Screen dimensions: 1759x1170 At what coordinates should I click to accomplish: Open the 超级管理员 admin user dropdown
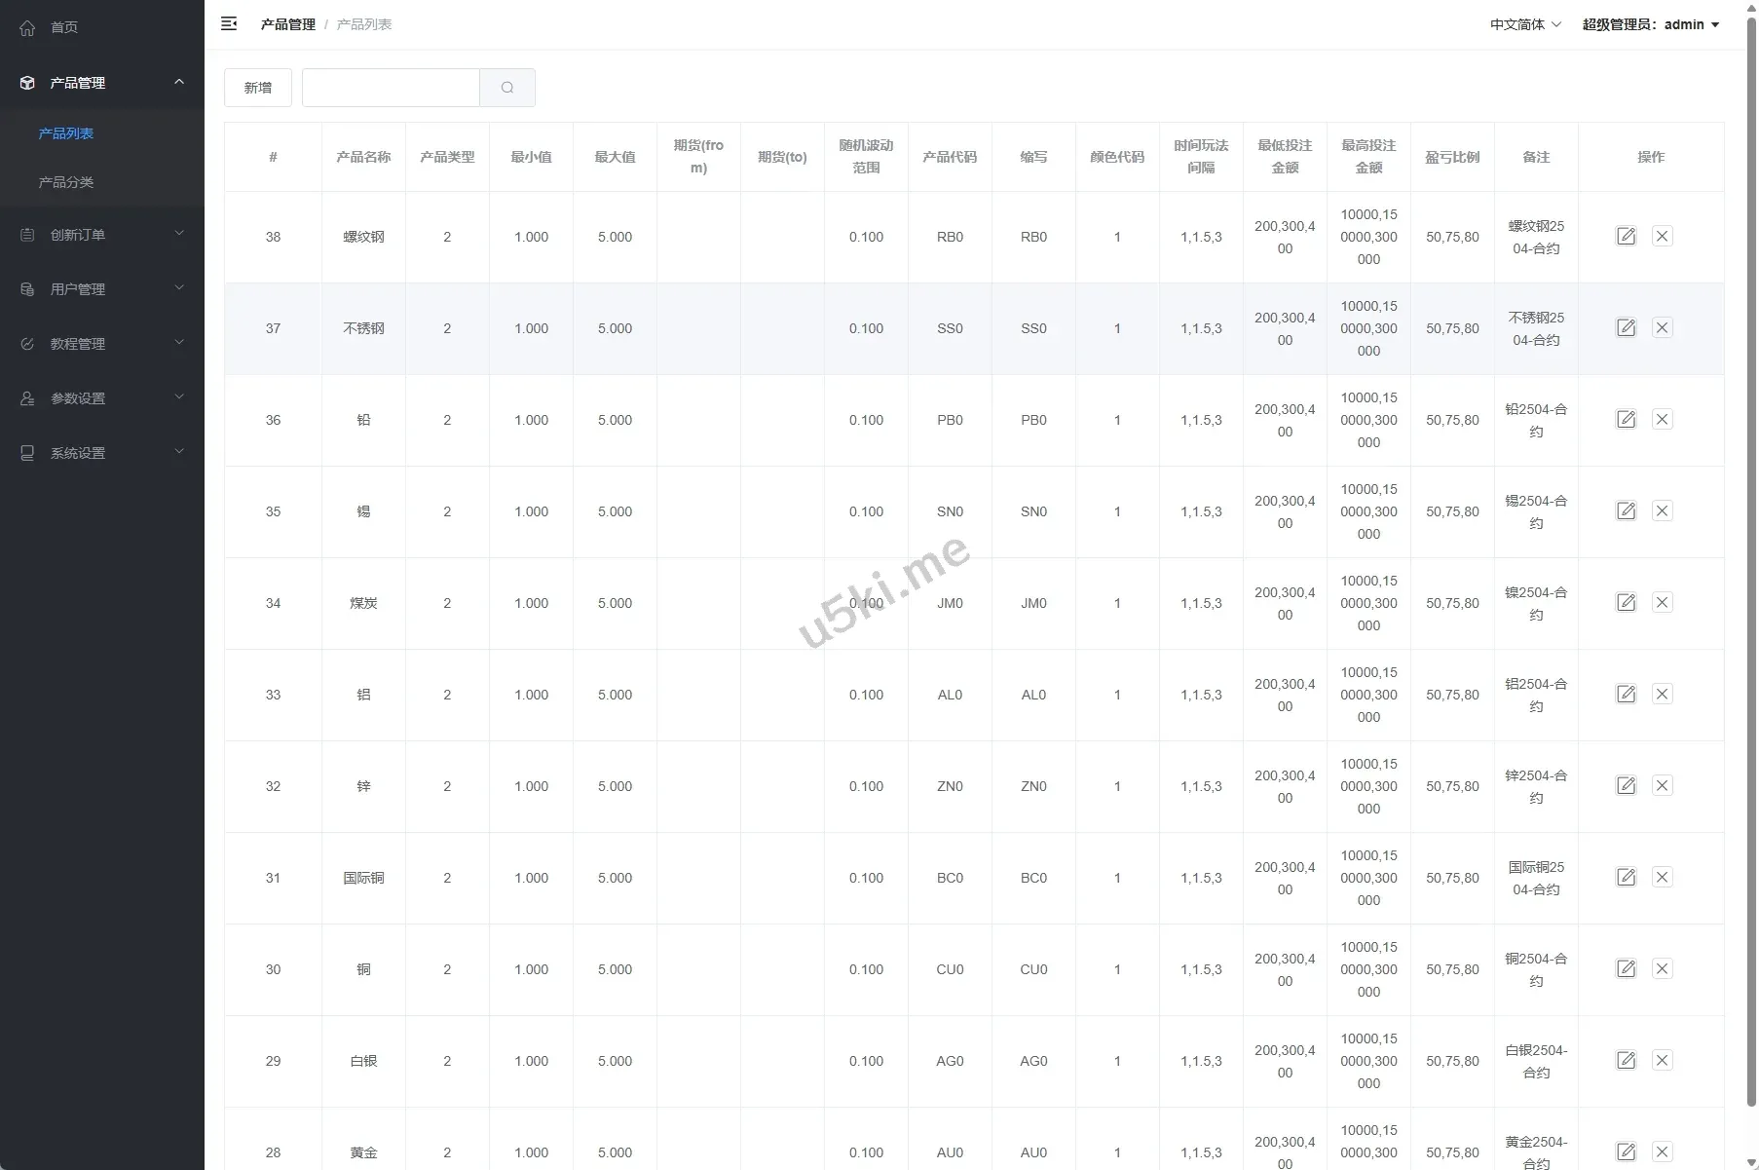[1650, 24]
